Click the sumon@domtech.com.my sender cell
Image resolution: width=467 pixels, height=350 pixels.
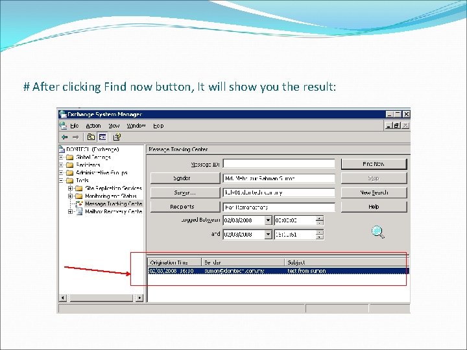[x=234, y=271]
